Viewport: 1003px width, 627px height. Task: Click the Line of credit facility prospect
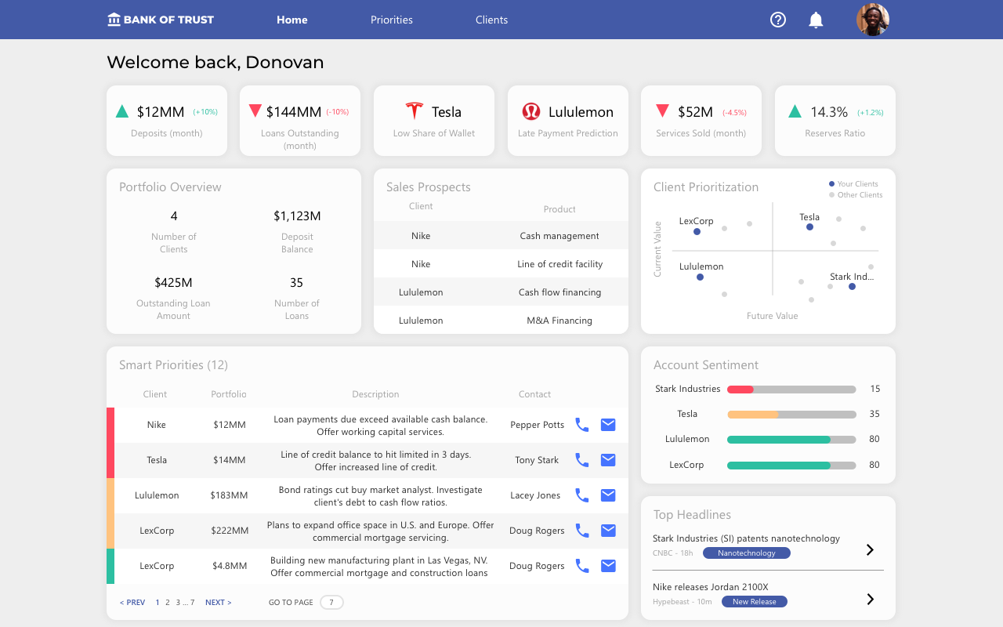[x=501, y=264]
